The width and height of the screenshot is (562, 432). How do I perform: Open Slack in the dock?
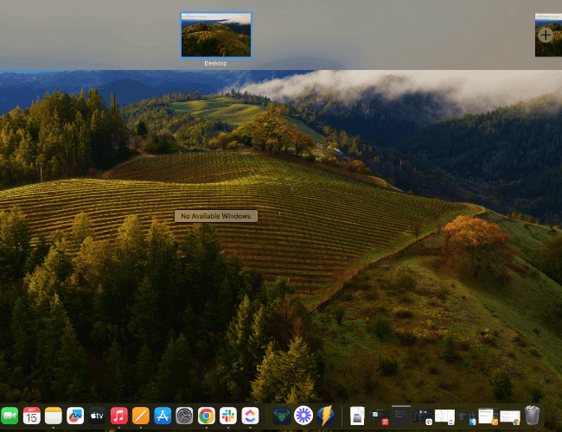(228, 416)
